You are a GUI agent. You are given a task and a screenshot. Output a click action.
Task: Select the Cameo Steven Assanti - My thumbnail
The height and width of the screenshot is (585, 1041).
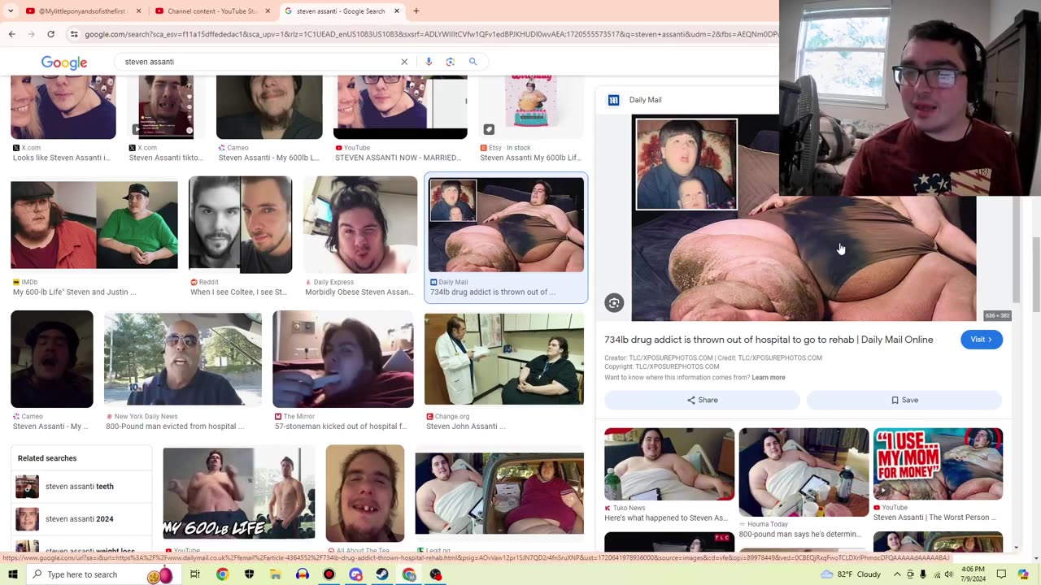click(x=52, y=359)
